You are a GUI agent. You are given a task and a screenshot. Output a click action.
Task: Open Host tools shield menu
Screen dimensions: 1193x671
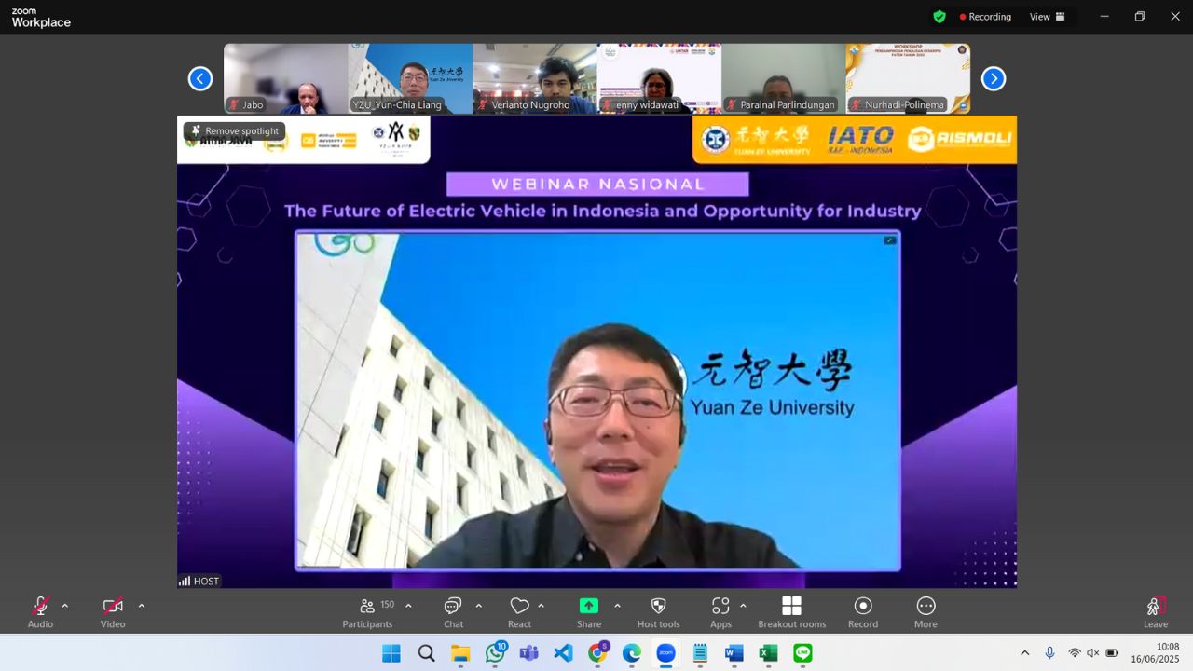[658, 611]
